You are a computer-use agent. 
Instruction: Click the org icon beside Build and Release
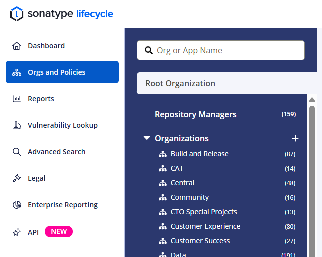pos(163,154)
